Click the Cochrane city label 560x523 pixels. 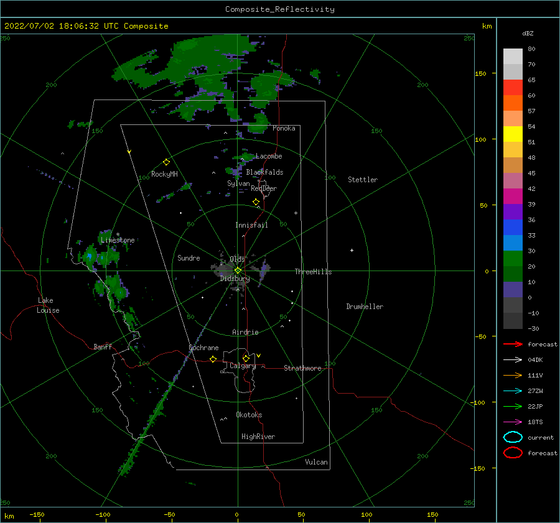[203, 348]
